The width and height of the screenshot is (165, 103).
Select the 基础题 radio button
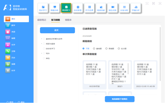pyautogui.click(x=94, y=49)
